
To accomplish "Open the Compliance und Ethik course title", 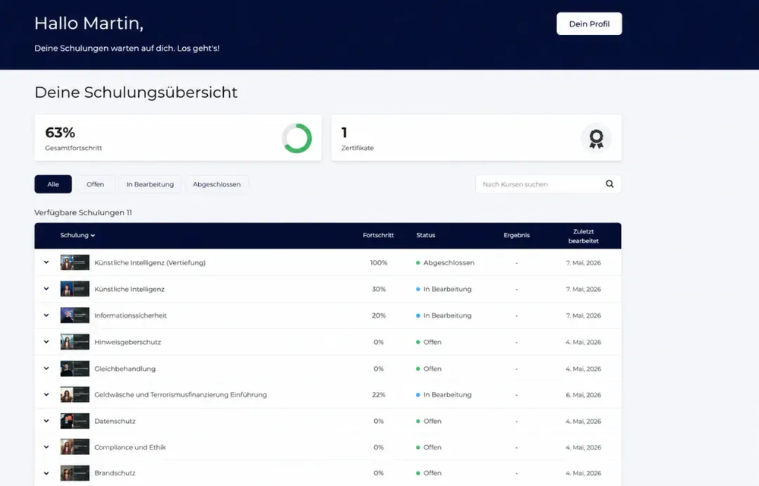I will [131, 447].
